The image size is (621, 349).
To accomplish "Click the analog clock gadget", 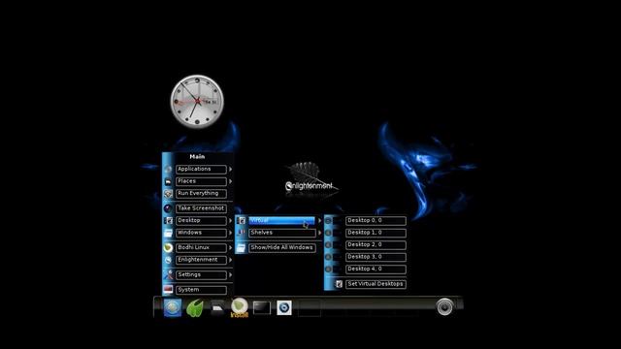I will point(197,102).
